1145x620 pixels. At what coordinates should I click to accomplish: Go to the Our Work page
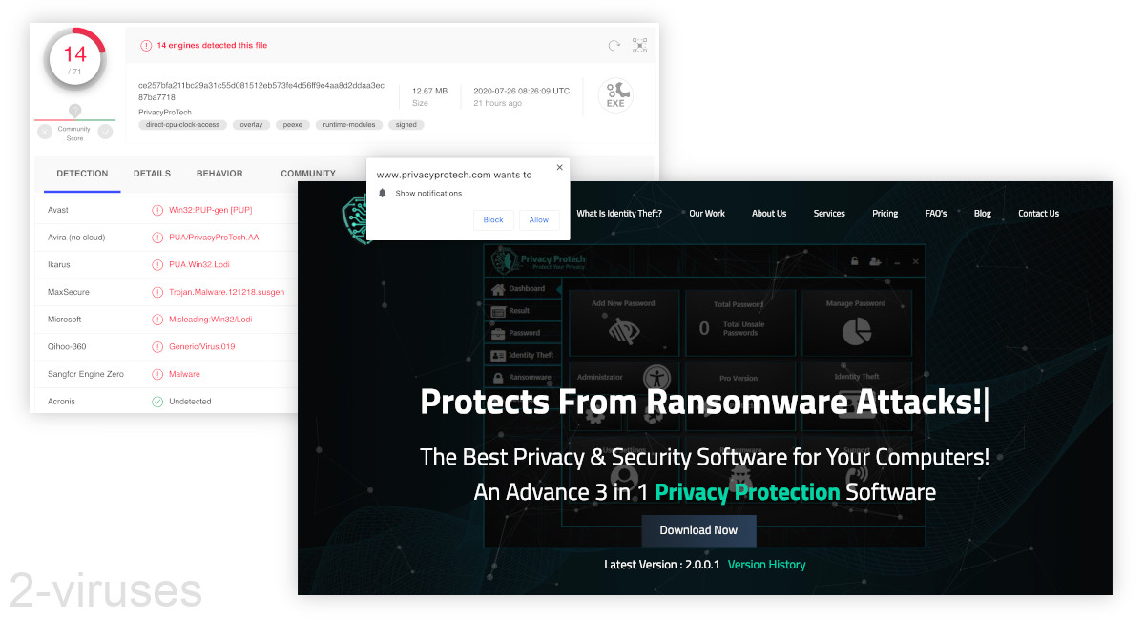tap(707, 214)
